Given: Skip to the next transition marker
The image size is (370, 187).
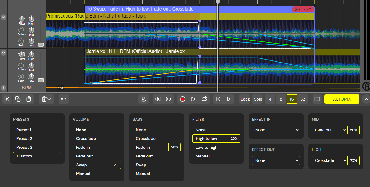Looking at the screenshot, I should [x=229, y=99].
